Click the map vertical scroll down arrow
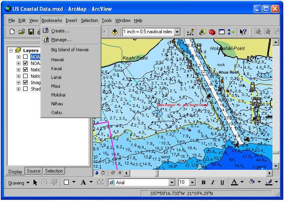The width and height of the screenshot is (284, 201). tap(276, 166)
